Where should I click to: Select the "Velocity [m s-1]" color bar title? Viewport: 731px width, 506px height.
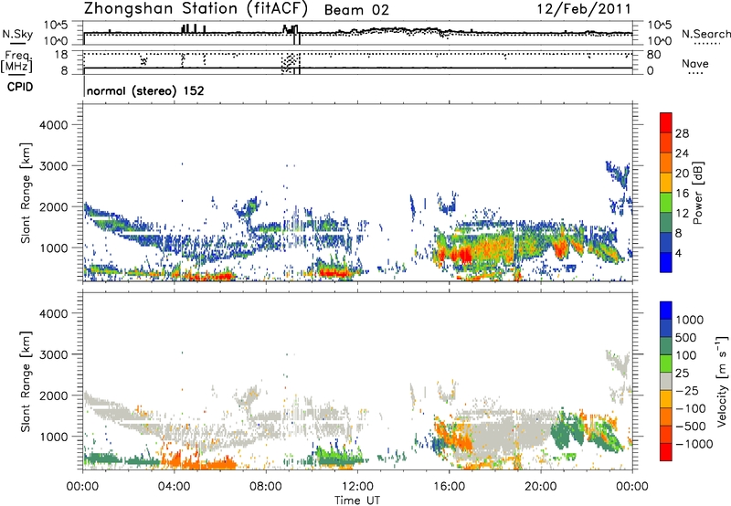(x=723, y=381)
